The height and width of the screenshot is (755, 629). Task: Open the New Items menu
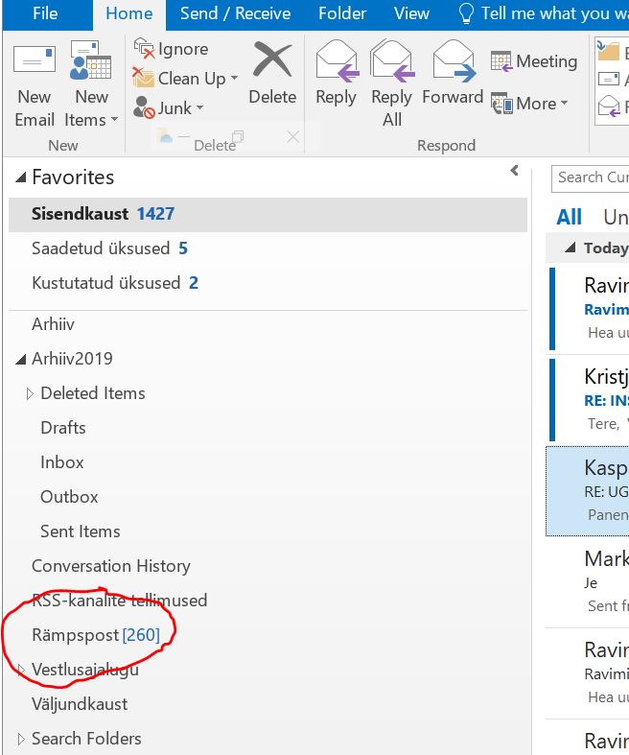[91, 84]
